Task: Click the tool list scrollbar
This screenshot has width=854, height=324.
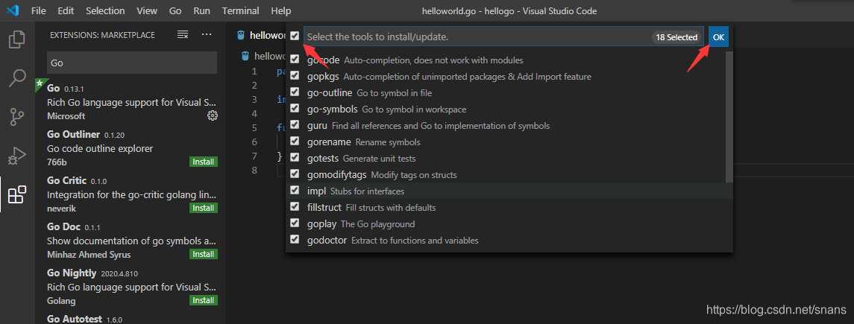Action: pos(729,117)
